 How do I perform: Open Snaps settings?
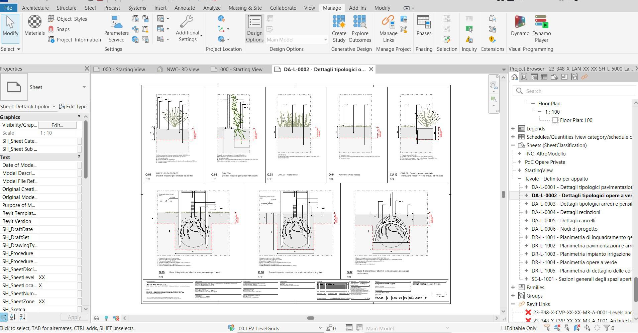[x=59, y=29]
